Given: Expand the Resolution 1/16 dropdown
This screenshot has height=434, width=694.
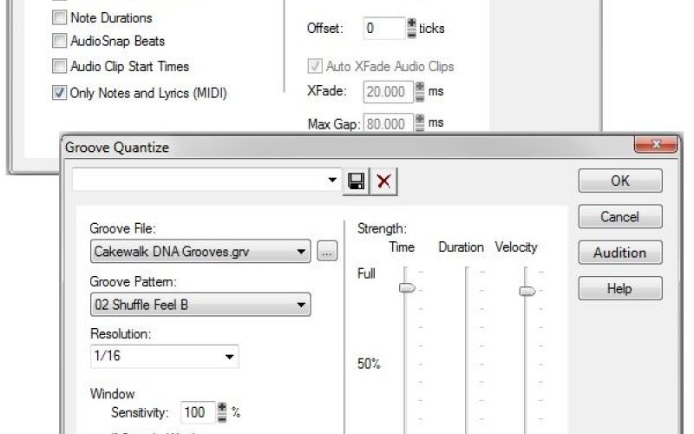Looking at the screenshot, I should click(x=229, y=356).
